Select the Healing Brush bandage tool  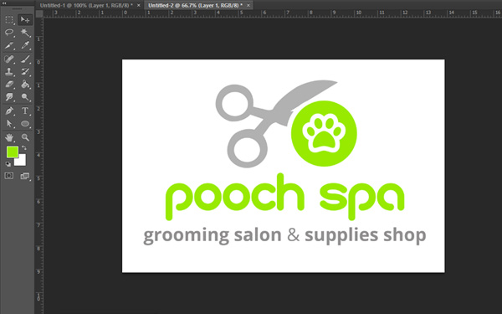tap(9, 59)
